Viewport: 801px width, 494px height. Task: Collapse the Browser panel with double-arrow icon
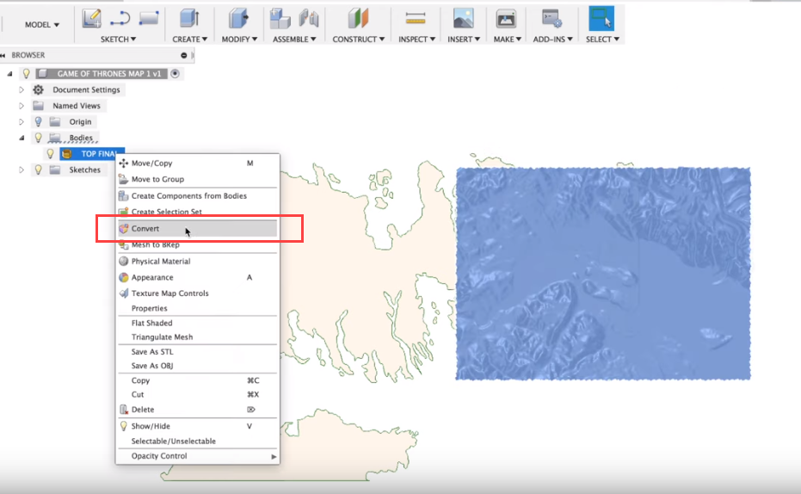3,55
